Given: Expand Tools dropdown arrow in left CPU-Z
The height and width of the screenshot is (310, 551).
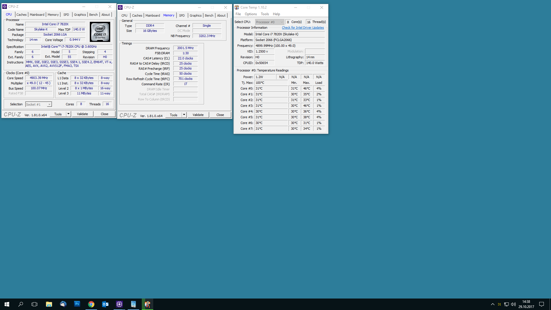Looking at the screenshot, I should pos(68,114).
